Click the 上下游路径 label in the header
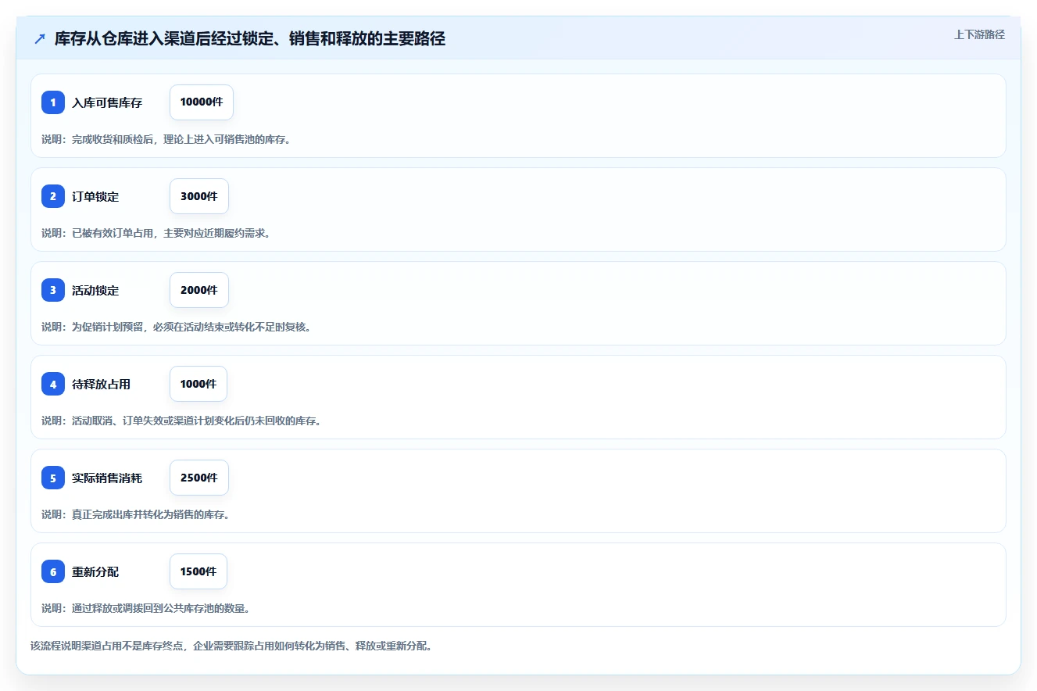This screenshot has height=691, width=1037. click(979, 34)
